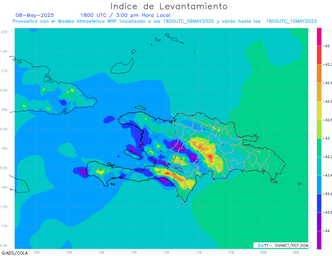Select the "17N" latitude label
The width and height of the screenshot is (332, 256).
[4, 226]
